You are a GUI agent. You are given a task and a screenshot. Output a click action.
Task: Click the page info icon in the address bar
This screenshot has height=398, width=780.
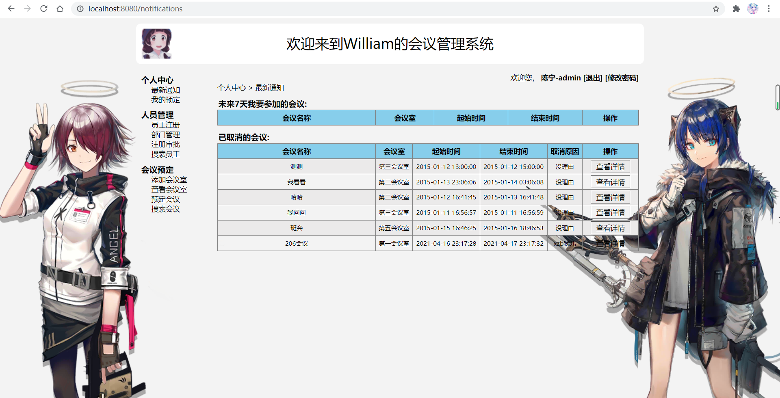(x=80, y=9)
